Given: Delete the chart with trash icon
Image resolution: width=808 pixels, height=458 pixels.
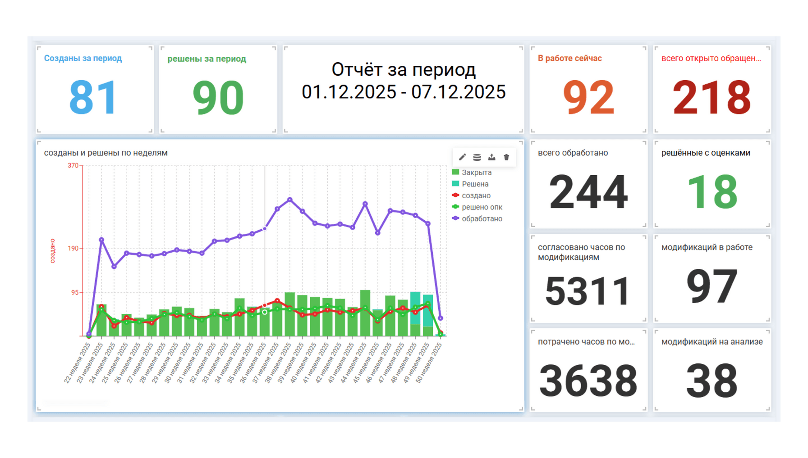Looking at the screenshot, I should point(506,157).
